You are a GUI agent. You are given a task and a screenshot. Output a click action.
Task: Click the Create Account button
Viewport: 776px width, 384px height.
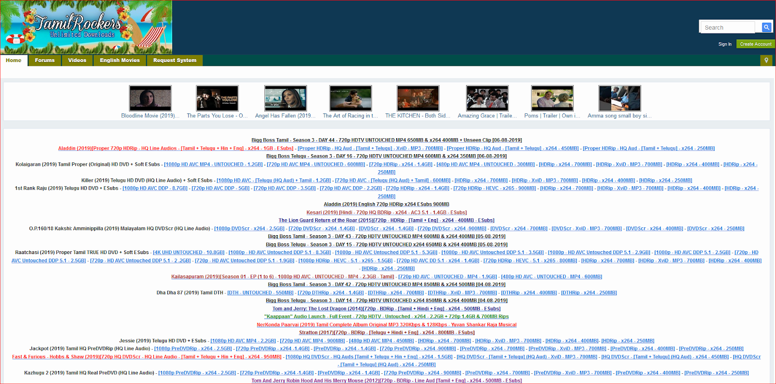[756, 44]
